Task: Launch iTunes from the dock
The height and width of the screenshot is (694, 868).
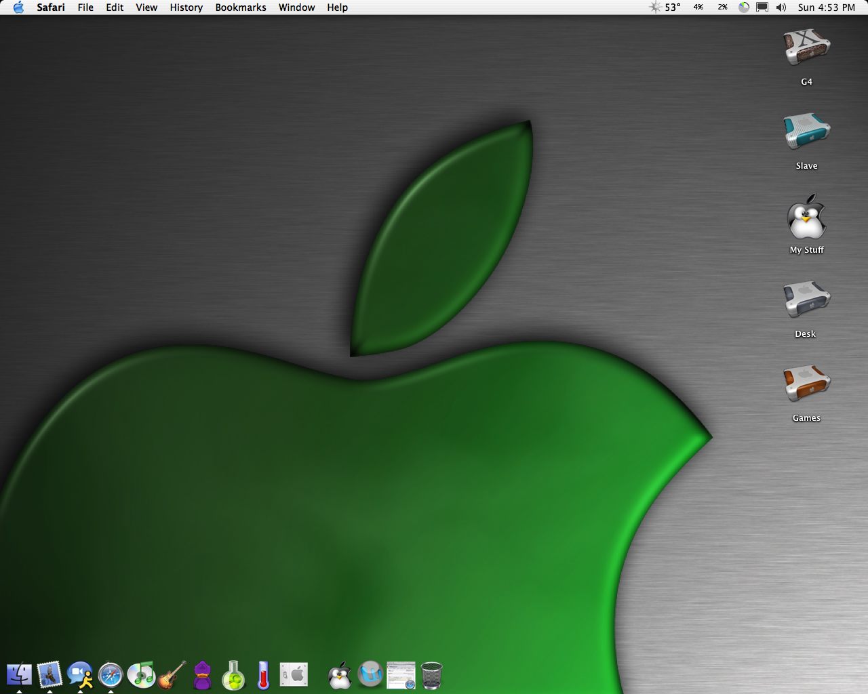Action: pos(141,675)
